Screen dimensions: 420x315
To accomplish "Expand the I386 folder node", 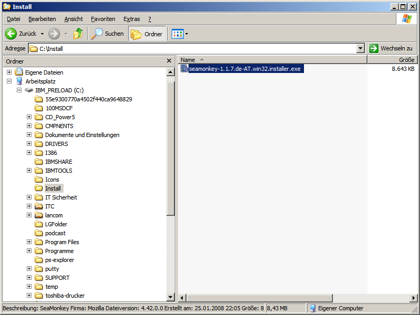I will (29, 153).
